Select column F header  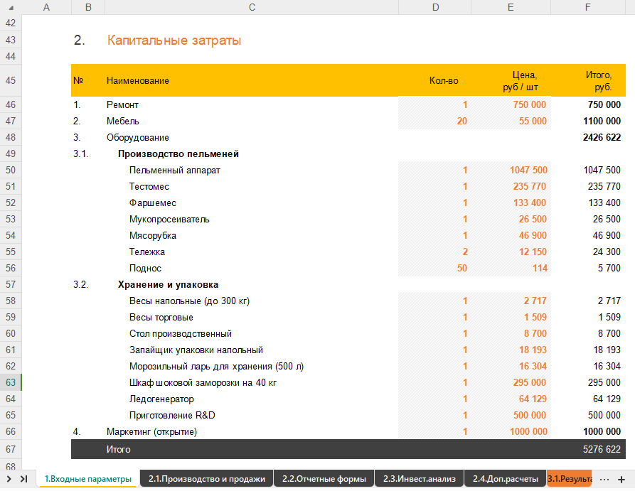coord(587,7)
